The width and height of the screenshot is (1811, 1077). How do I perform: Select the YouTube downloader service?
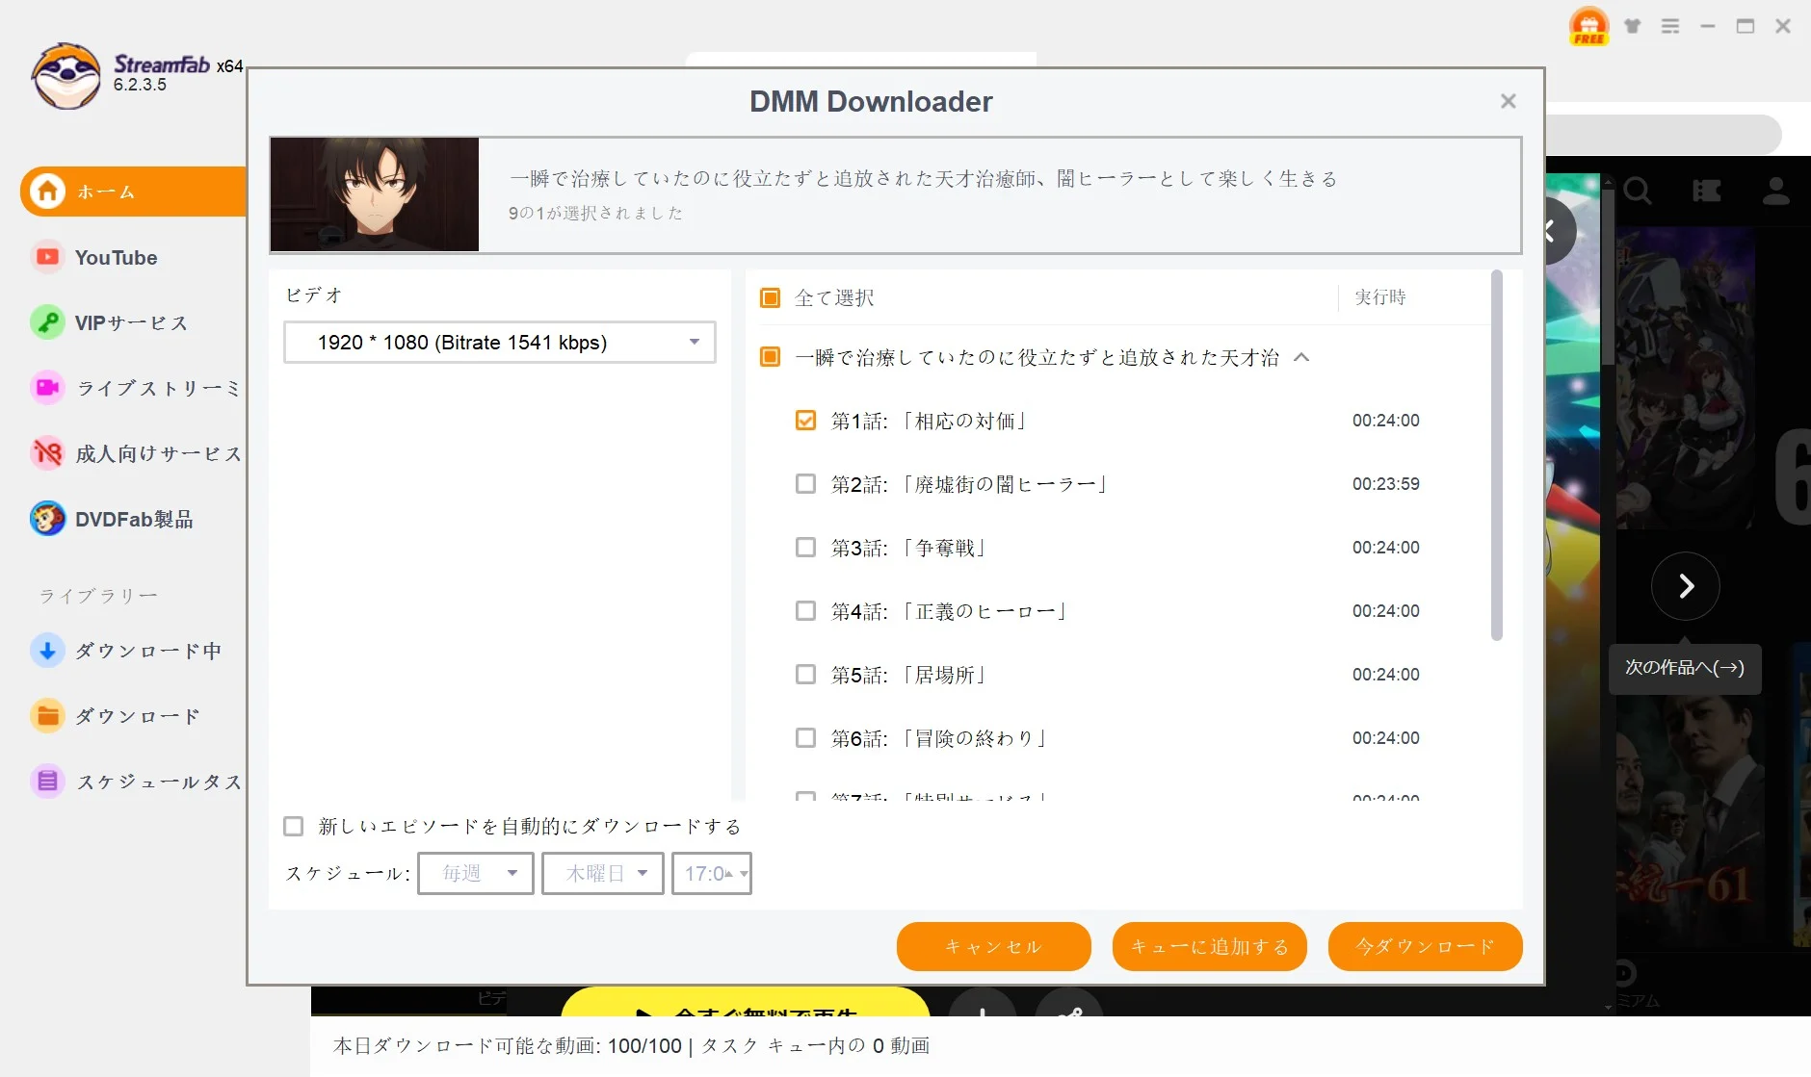(x=116, y=257)
